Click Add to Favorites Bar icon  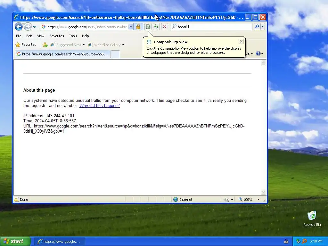pyautogui.click(x=45, y=45)
